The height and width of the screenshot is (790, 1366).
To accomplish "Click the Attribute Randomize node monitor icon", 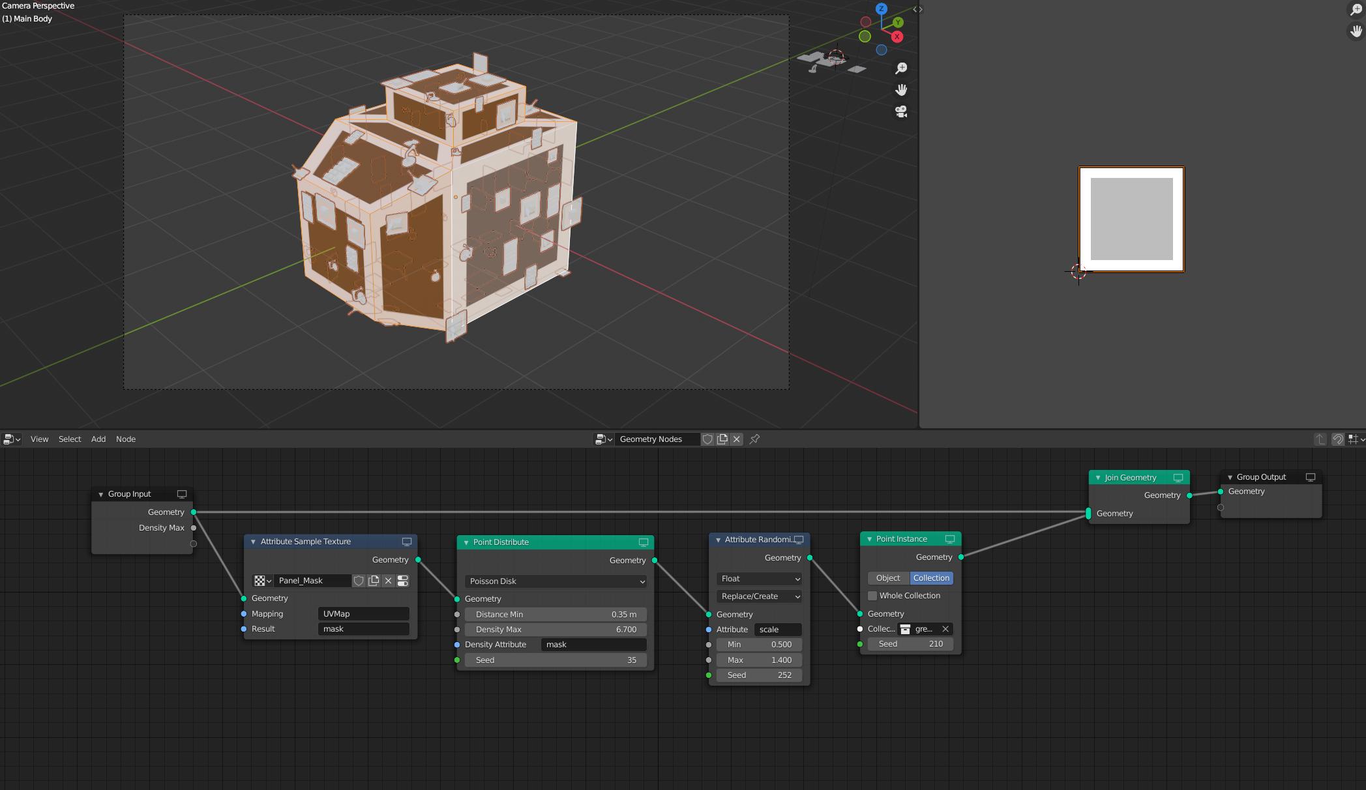I will (799, 540).
